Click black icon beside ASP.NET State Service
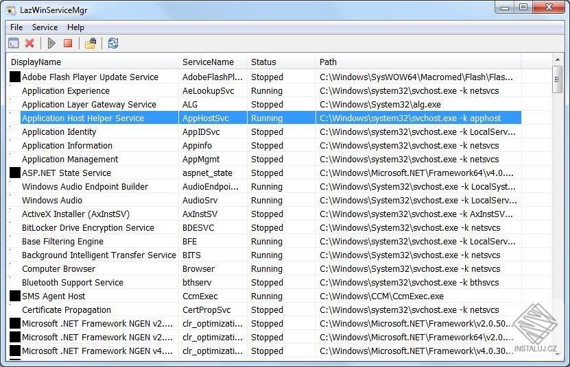The height and width of the screenshot is (367, 570). click(15, 173)
